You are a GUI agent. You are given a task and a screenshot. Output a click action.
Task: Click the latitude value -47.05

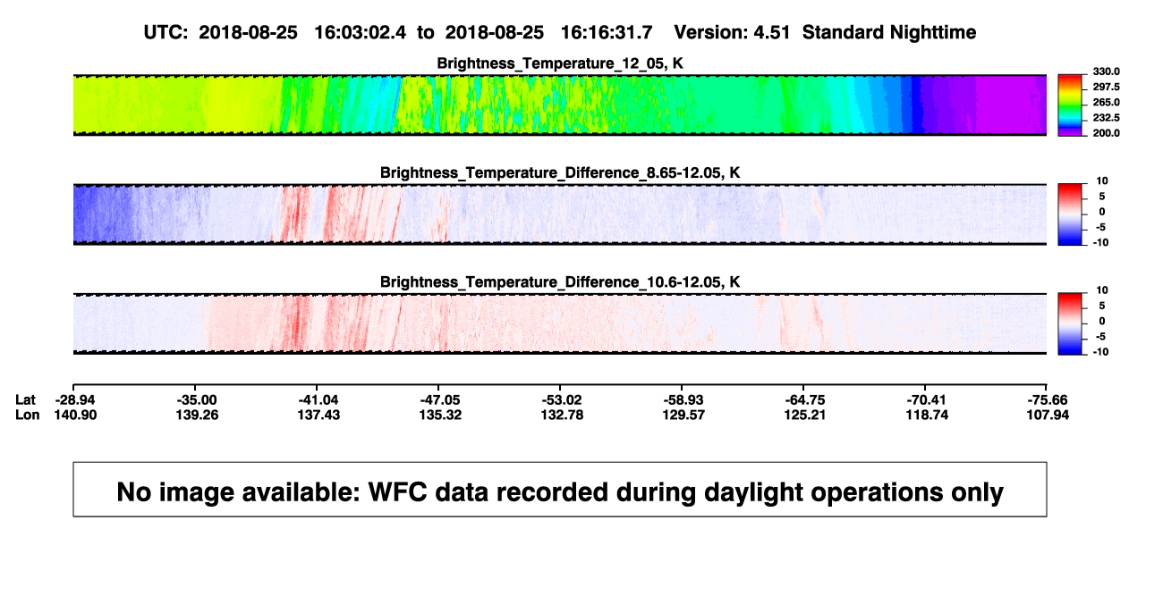coord(438,399)
